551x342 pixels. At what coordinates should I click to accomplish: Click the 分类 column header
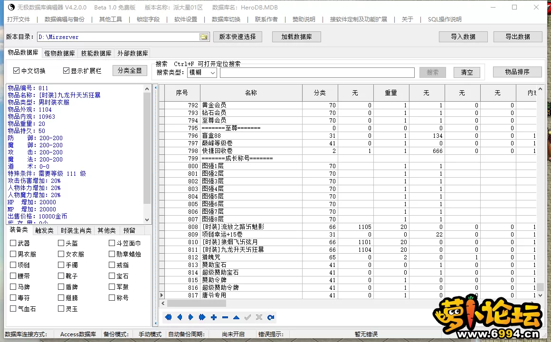tap(320, 93)
